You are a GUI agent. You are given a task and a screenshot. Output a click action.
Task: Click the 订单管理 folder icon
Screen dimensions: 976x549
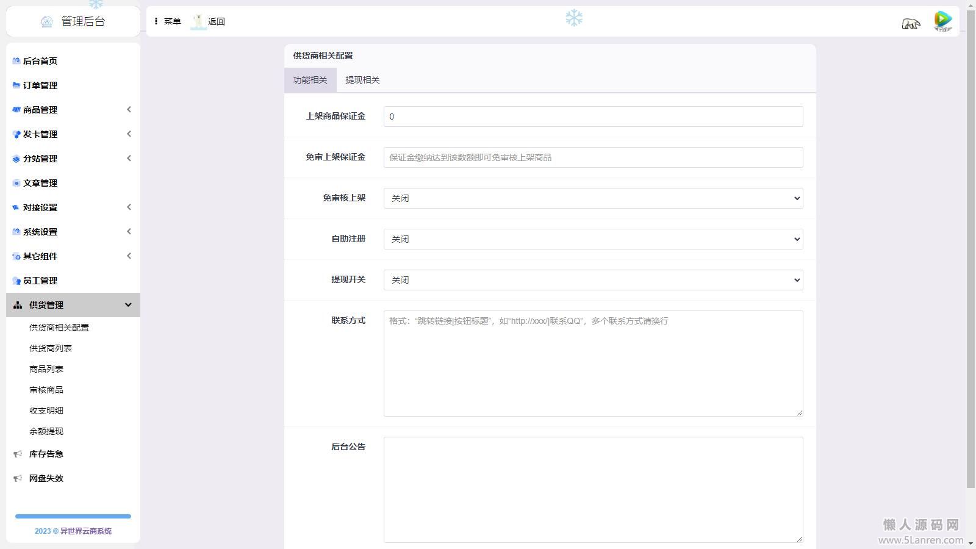16,85
